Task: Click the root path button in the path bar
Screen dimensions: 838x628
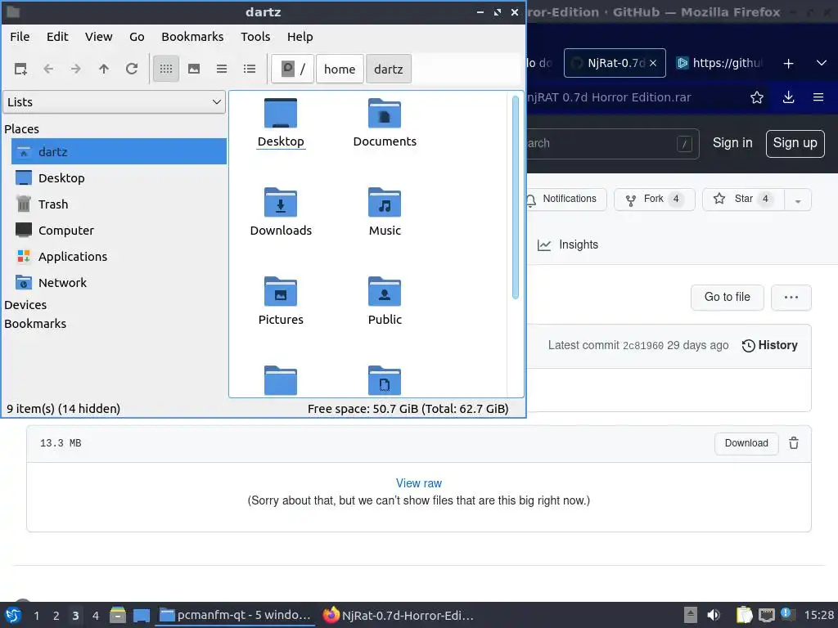Action: point(293,69)
